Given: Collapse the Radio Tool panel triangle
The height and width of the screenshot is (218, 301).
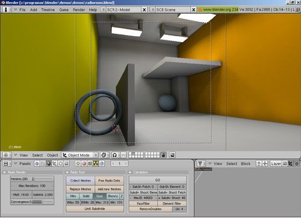Looking at the screenshot, I should click(x=67, y=172).
